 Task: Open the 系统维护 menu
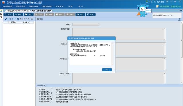point(59,6)
